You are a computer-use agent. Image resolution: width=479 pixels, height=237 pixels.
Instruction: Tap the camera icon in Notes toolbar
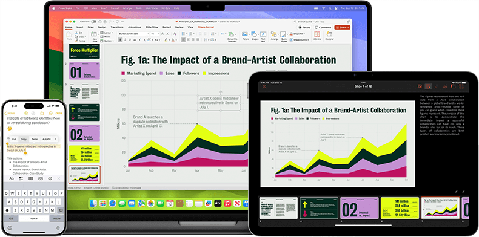coord(41,178)
